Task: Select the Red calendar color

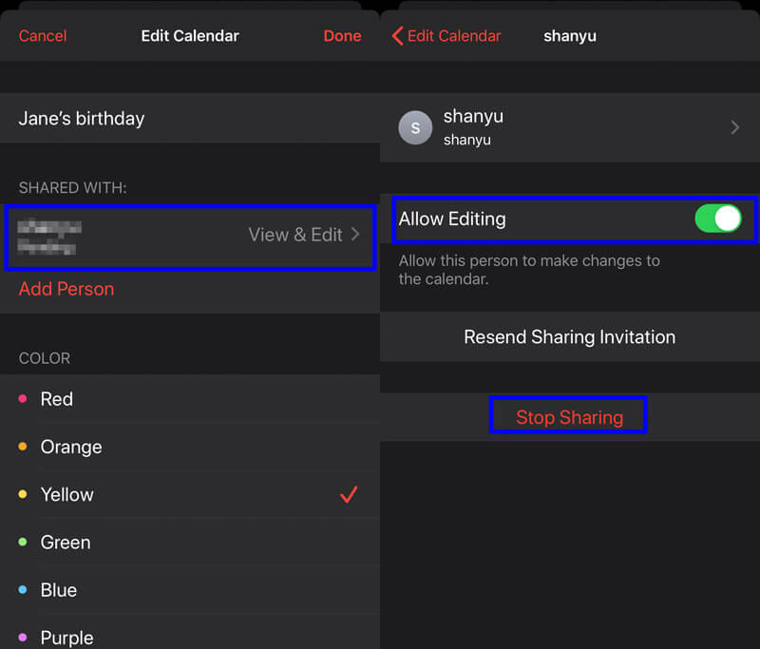Action: 190,399
